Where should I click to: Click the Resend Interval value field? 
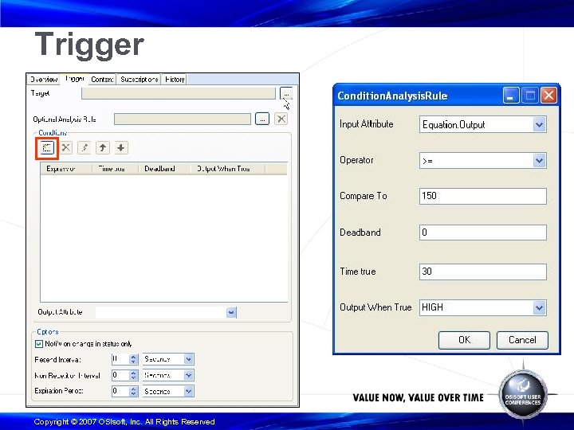tap(120, 359)
